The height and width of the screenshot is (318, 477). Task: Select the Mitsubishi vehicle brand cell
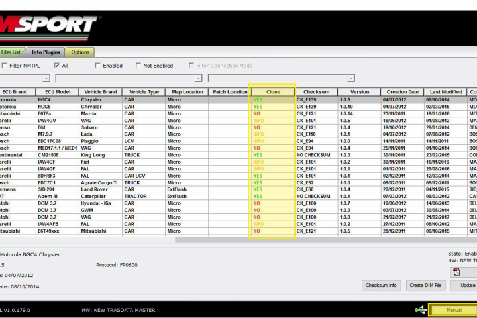point(101,231)
